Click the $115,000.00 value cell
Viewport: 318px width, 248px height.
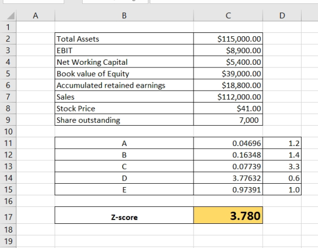click(228, 38)
